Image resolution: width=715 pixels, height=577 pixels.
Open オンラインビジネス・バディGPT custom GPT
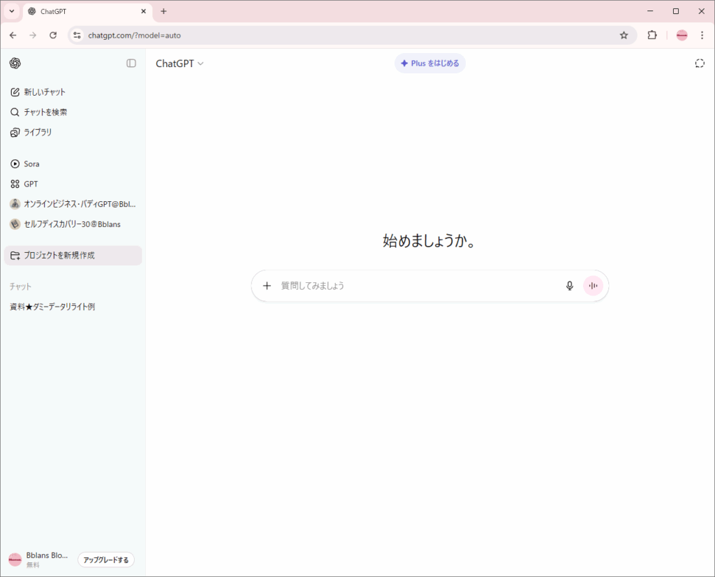[x=73, y=204]
